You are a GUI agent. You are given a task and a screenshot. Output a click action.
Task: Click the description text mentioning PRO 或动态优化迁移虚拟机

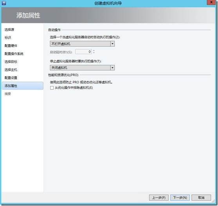pos(81,82)
